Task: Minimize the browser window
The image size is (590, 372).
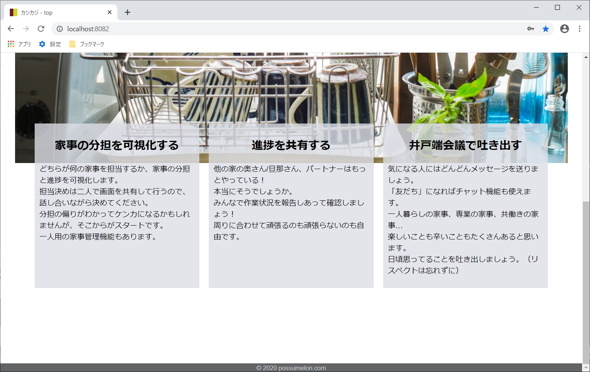Action: [x=536, y=8]
